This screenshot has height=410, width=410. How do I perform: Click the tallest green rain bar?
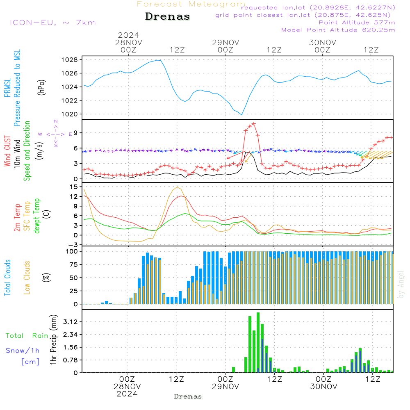click(258, 342)
